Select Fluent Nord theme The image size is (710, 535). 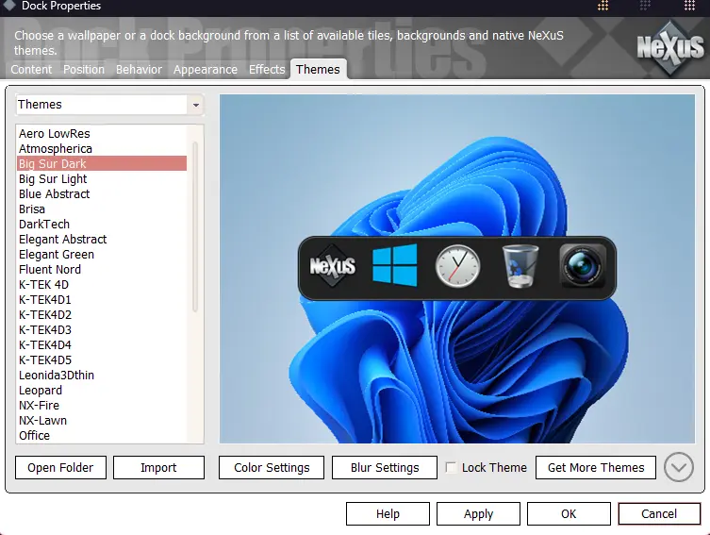pyautogui.click(x=102, y=270)
